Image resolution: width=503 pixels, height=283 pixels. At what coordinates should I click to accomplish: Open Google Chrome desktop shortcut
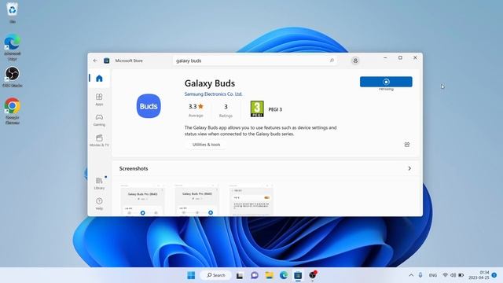tap(13, 111)
